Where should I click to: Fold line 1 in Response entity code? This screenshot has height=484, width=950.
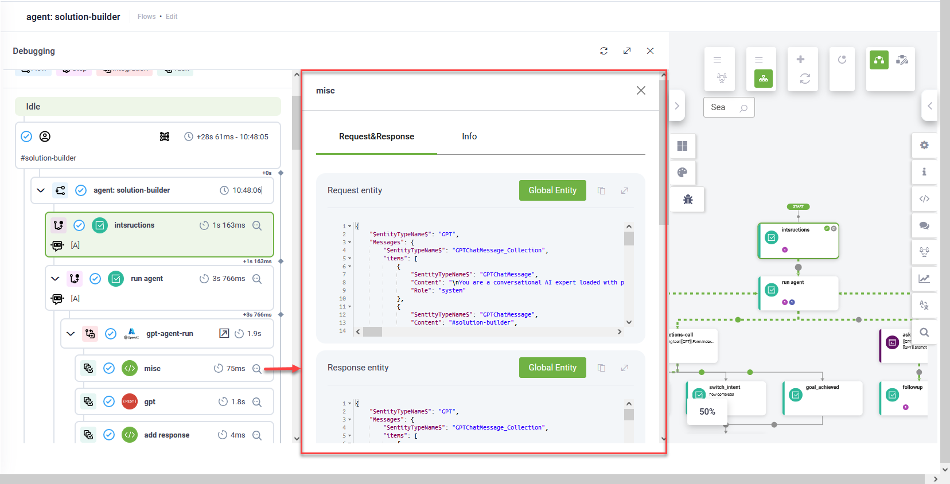[350, 404]
